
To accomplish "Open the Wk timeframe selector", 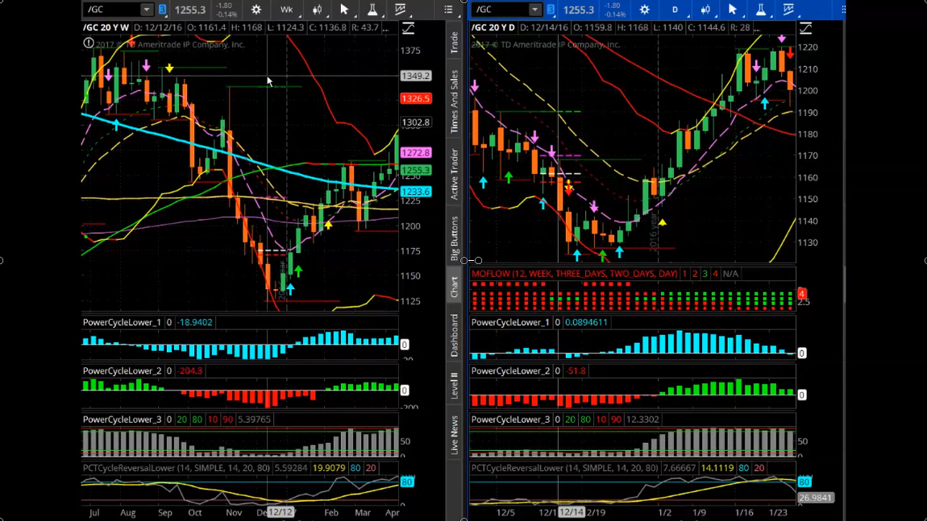I will 287,10.
